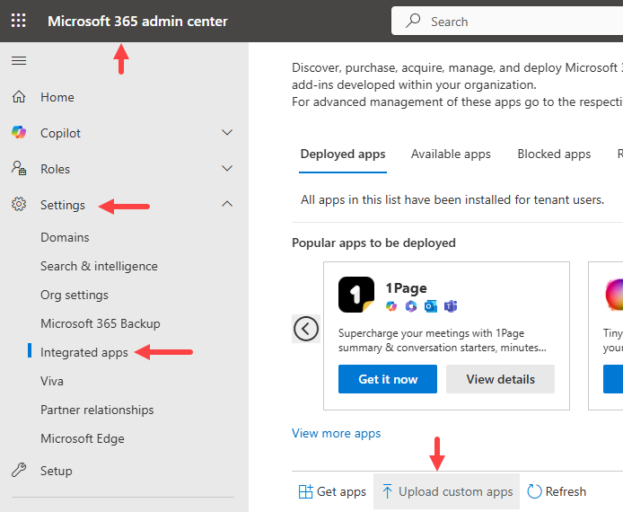Image resolution: width=623 pixels, height=512 pixels.
Task: Open Microsoft 365 Backup
Action: tap(101, 323)
